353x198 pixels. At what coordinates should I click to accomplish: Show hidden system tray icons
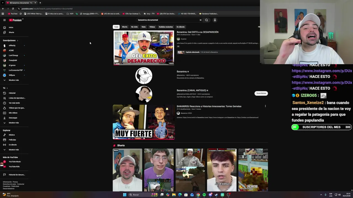321,195
